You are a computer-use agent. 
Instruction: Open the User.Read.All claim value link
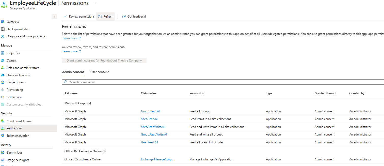[149, 142]
